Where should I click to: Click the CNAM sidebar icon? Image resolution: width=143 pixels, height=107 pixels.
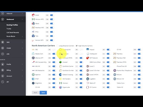point(3,48)
